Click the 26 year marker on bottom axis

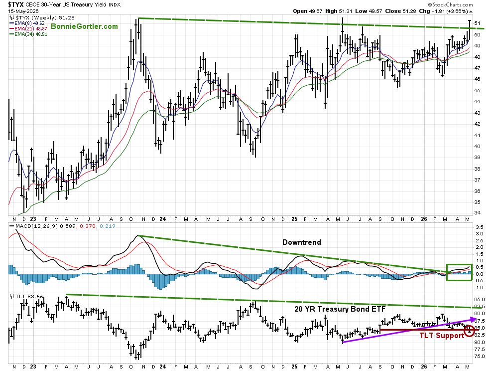pyautogui.click(x=424, y=367)
